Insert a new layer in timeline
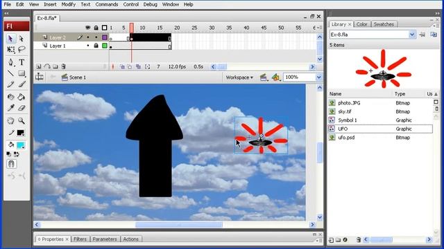This screenshot has width=444, height=249. coord(39,66)
